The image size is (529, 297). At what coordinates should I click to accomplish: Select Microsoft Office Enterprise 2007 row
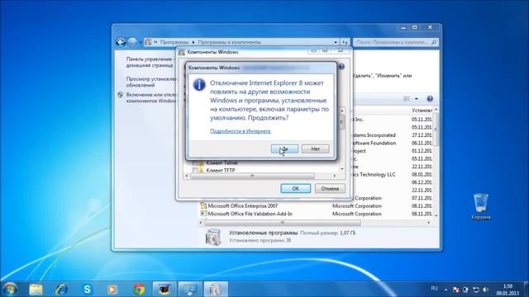(316, 205)
